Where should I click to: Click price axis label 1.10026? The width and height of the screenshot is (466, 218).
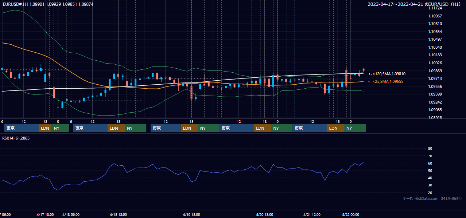point(435,63)
